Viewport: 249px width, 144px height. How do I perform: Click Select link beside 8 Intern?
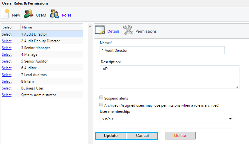click(7, 81)
